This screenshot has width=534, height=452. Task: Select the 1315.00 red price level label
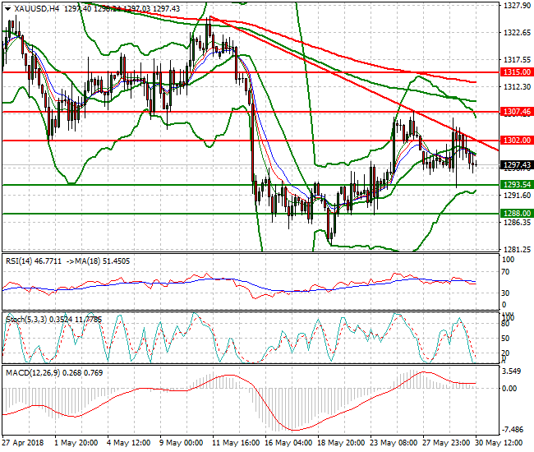click(x=517, y=72)
